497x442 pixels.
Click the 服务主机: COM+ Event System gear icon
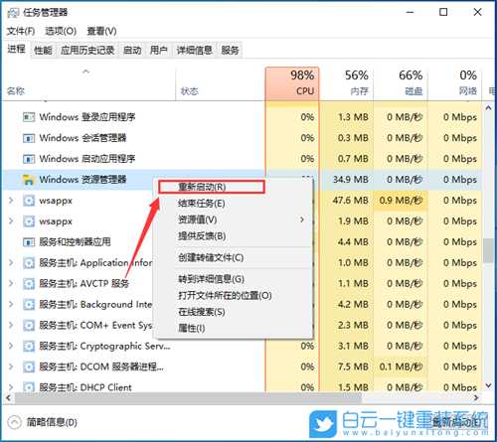point(29,326)
